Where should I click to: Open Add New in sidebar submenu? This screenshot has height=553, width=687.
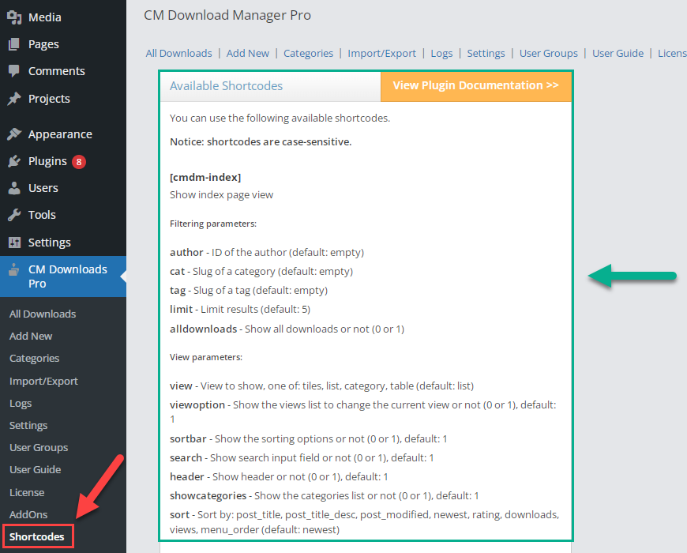pyautogui.click(x=31, y=336)
